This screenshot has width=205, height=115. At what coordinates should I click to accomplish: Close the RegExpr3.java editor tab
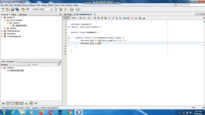tap(94, 14)
